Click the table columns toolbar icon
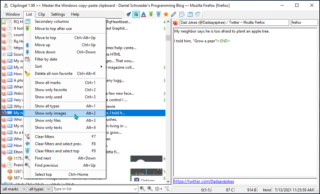The width and height of the screenshot is (320, 194). pos(190,14)
